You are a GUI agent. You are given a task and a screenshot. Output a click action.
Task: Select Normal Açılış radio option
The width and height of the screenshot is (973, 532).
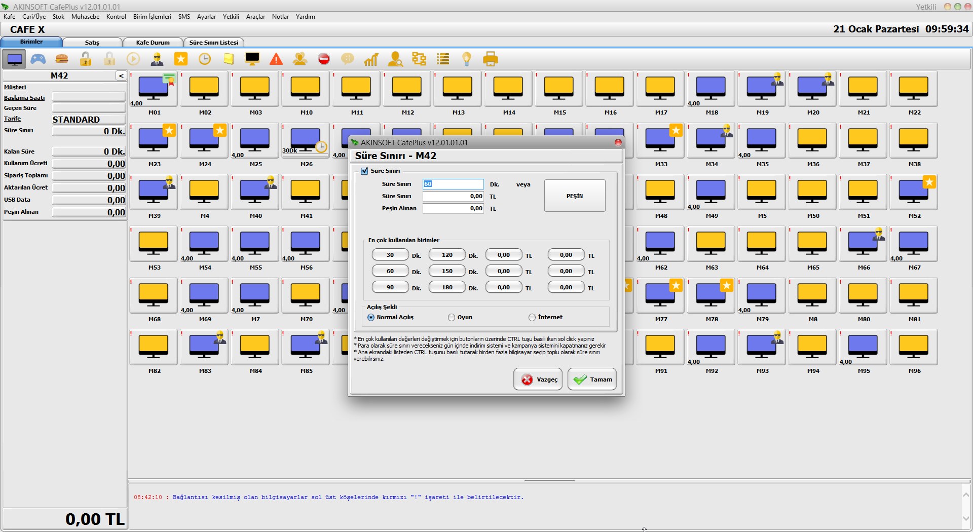tap(371, 317)
